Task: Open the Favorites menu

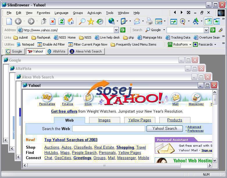Action: coord(44,13)
